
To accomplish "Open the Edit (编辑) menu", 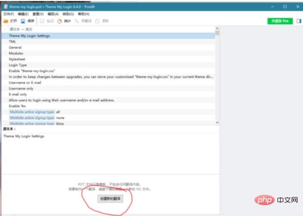I will point(23,14).
